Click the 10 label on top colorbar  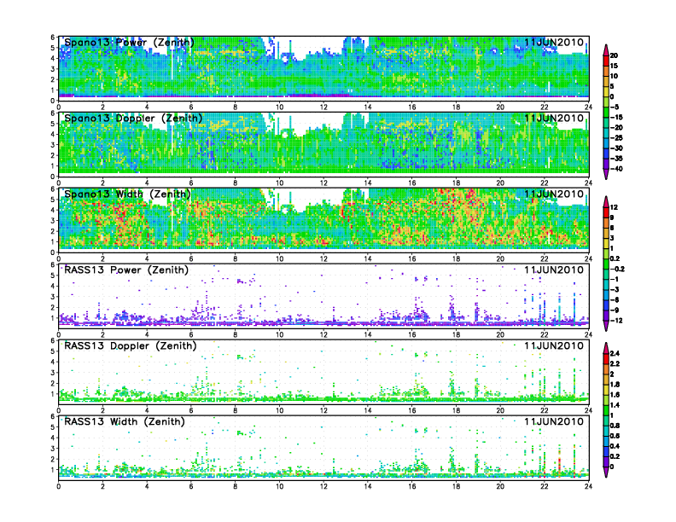(614, 76)
